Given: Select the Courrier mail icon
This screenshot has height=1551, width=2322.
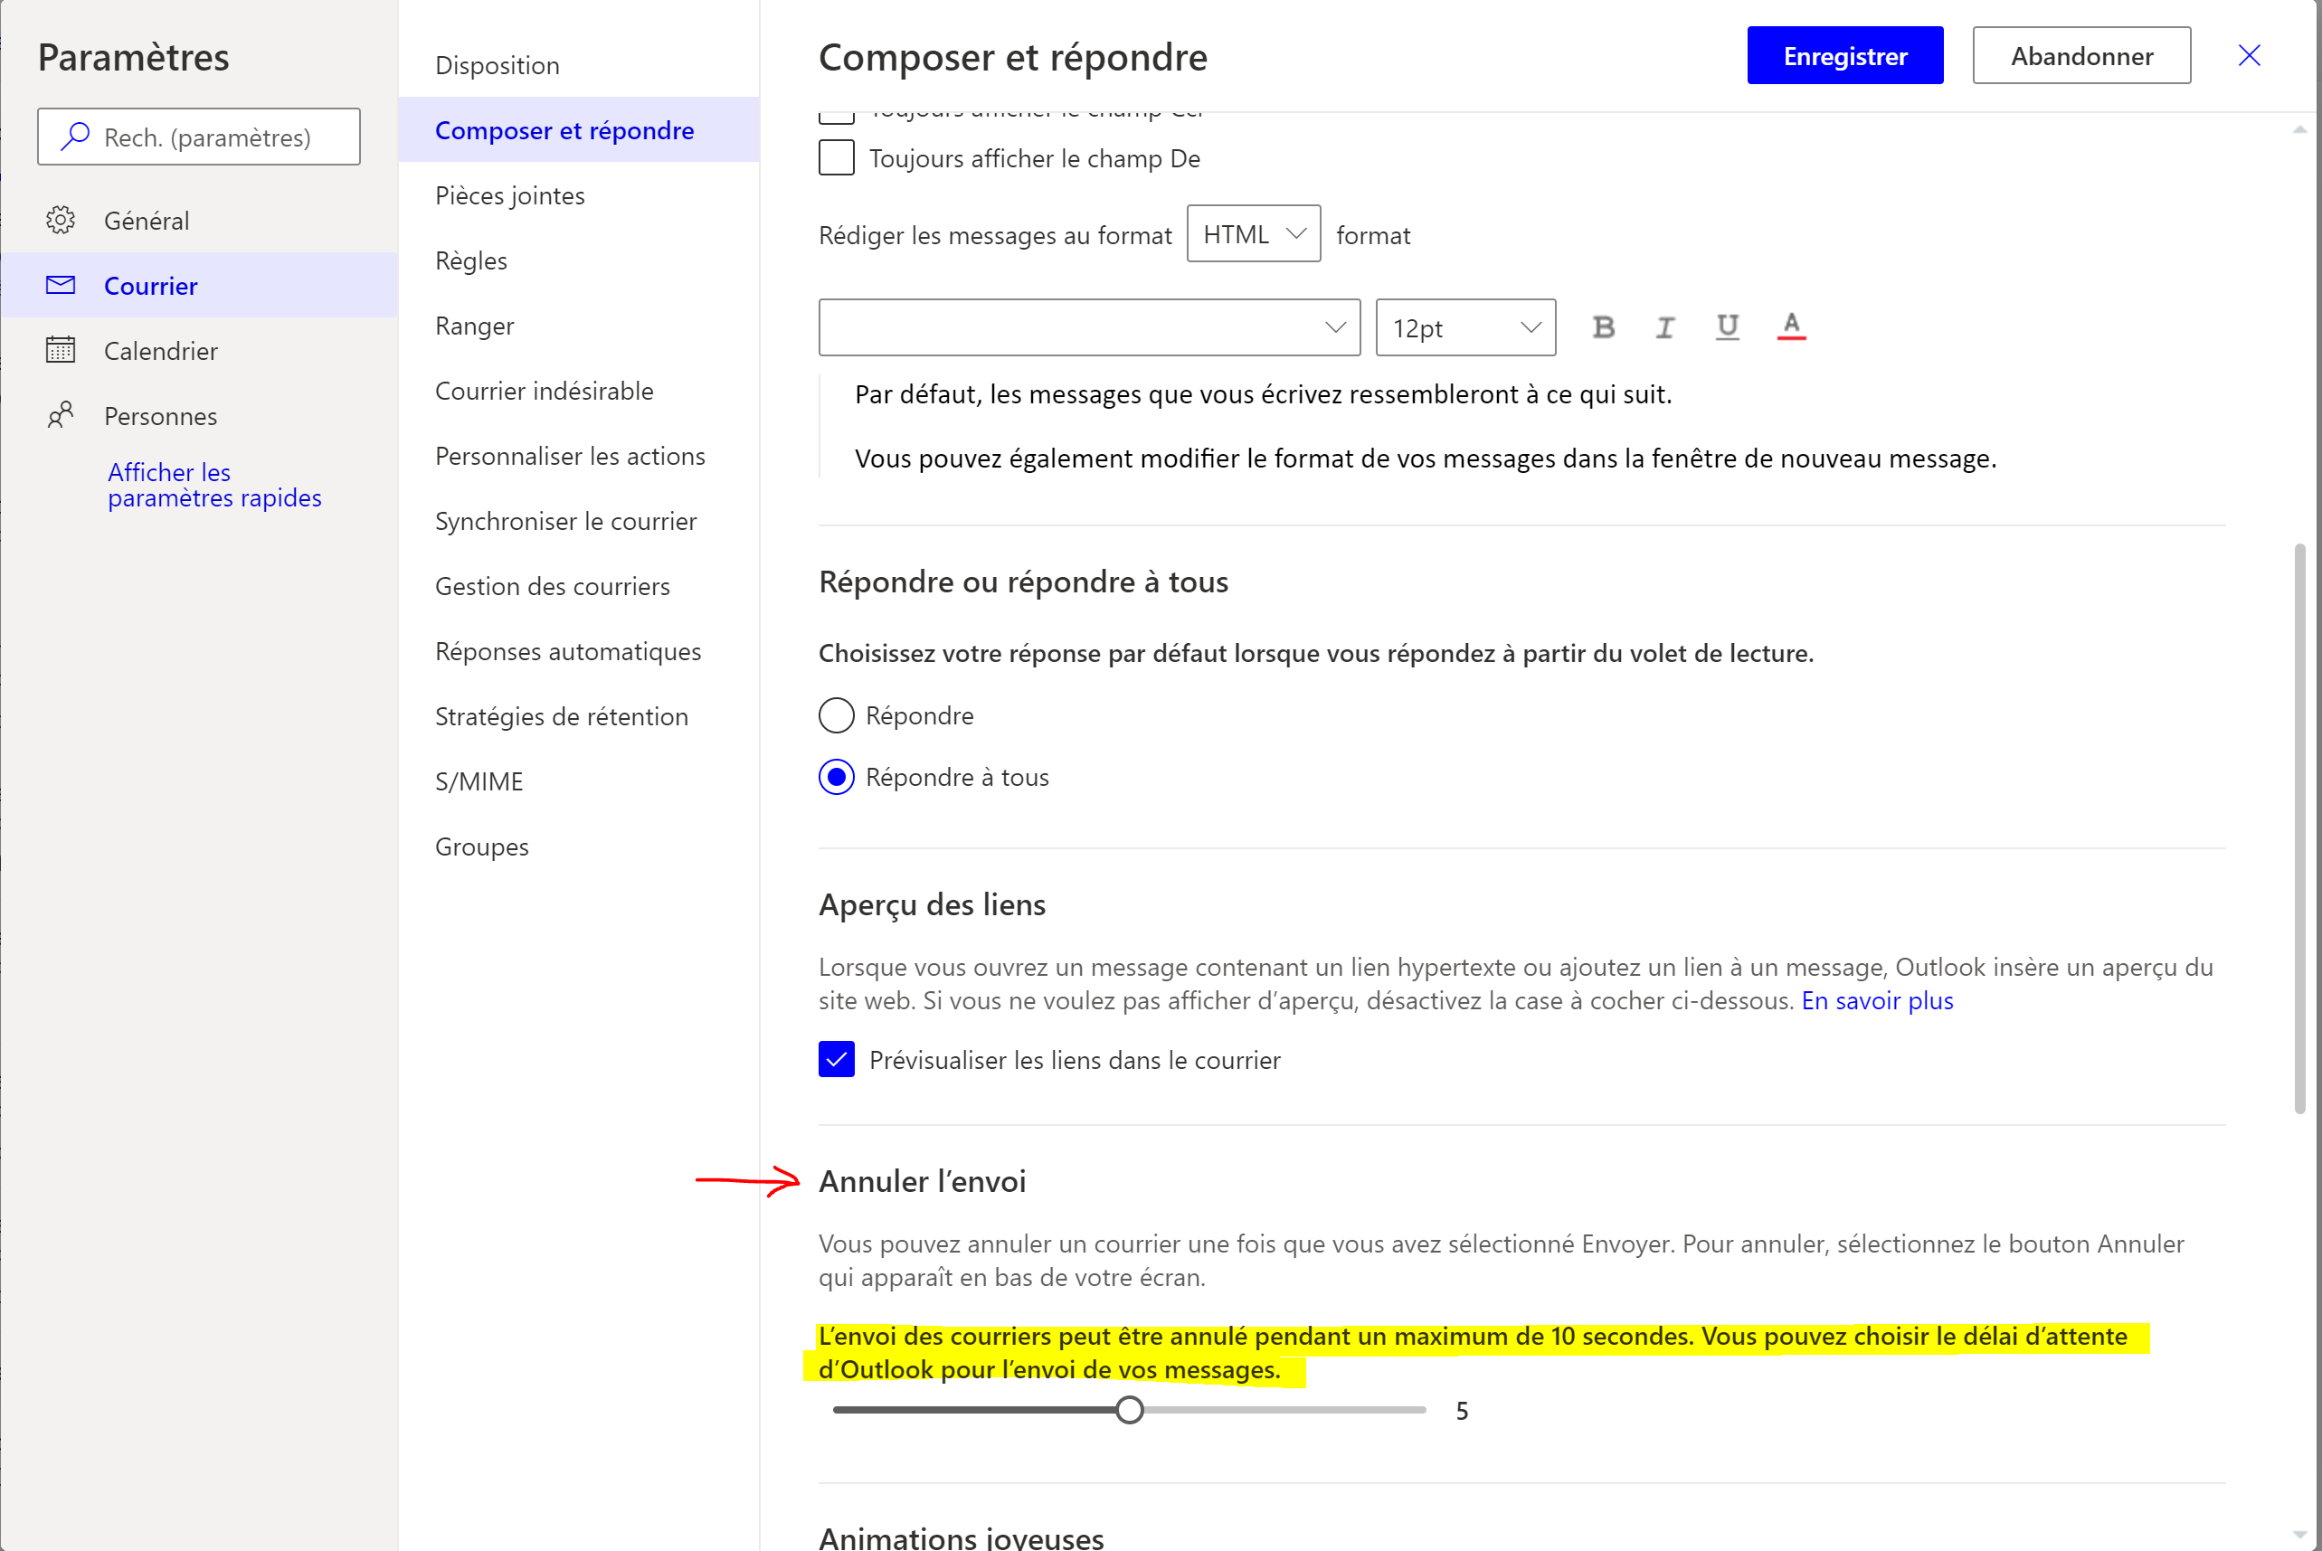Looking at the screenshot, I should [x=60, y=285].
